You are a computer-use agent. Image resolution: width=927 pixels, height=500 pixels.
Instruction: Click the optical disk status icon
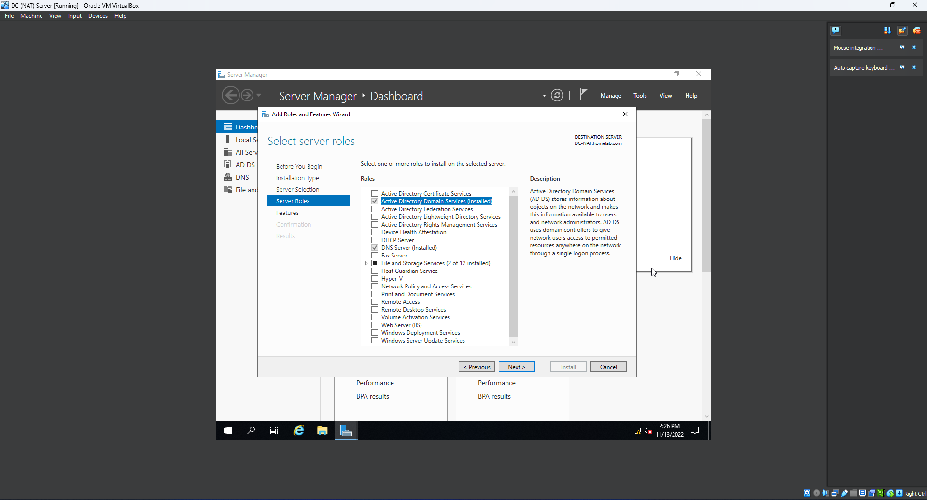coord(816,493)
